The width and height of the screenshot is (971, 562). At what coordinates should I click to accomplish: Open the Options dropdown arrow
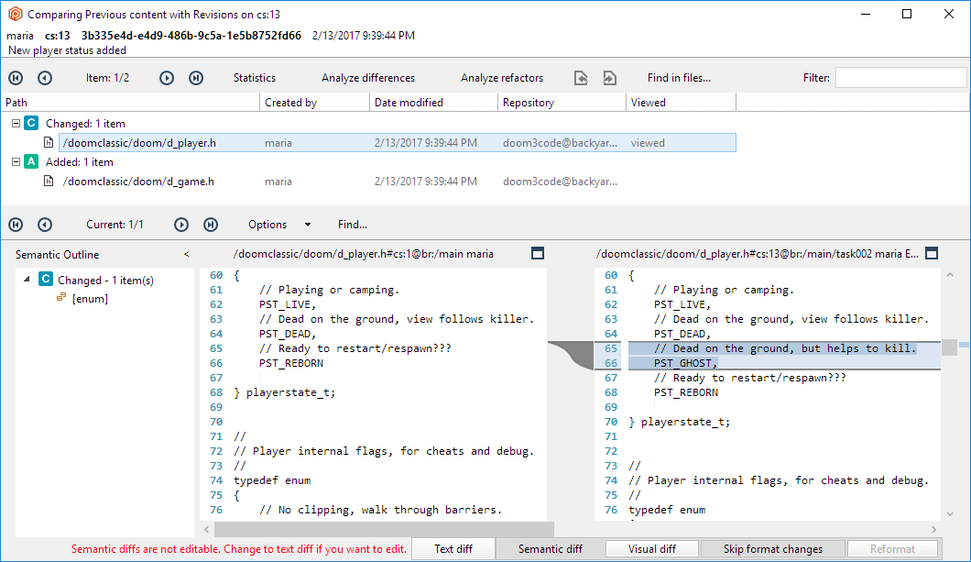pos(308,225)
